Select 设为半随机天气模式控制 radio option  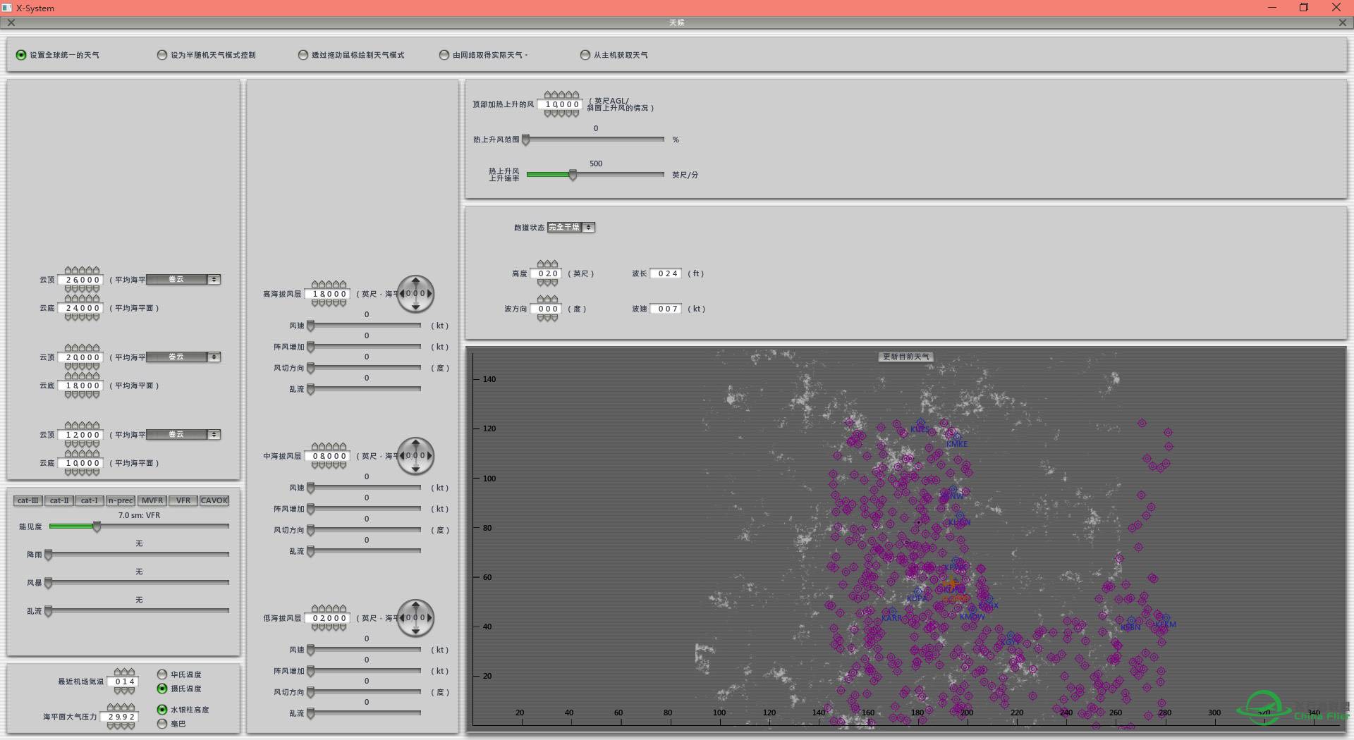coord(162,55)
